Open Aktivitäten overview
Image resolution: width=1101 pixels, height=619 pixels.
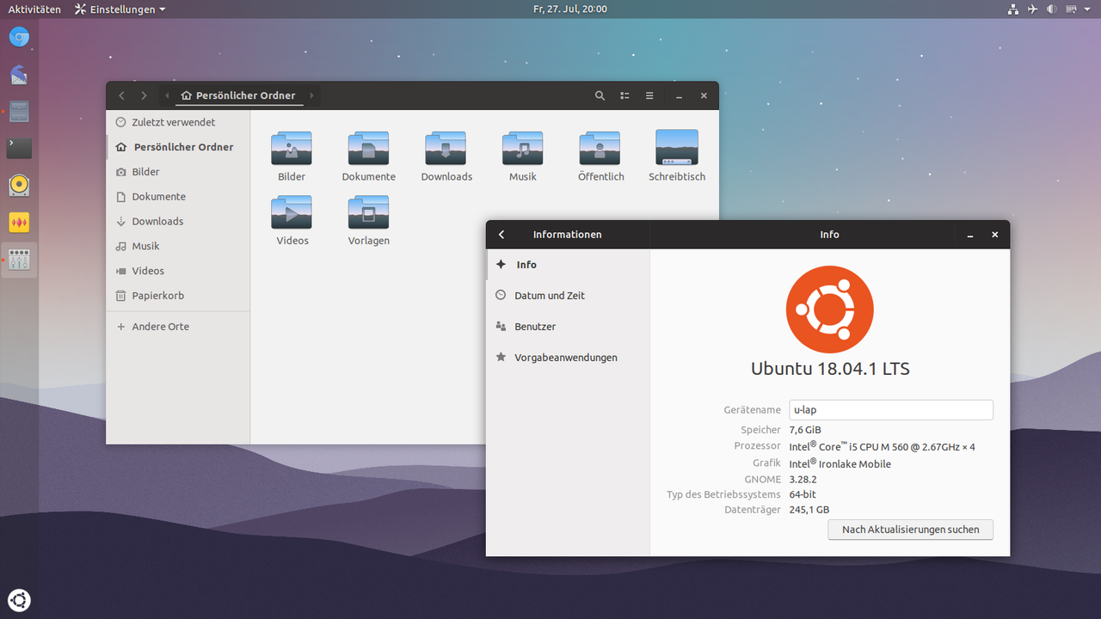click(34, 9)
